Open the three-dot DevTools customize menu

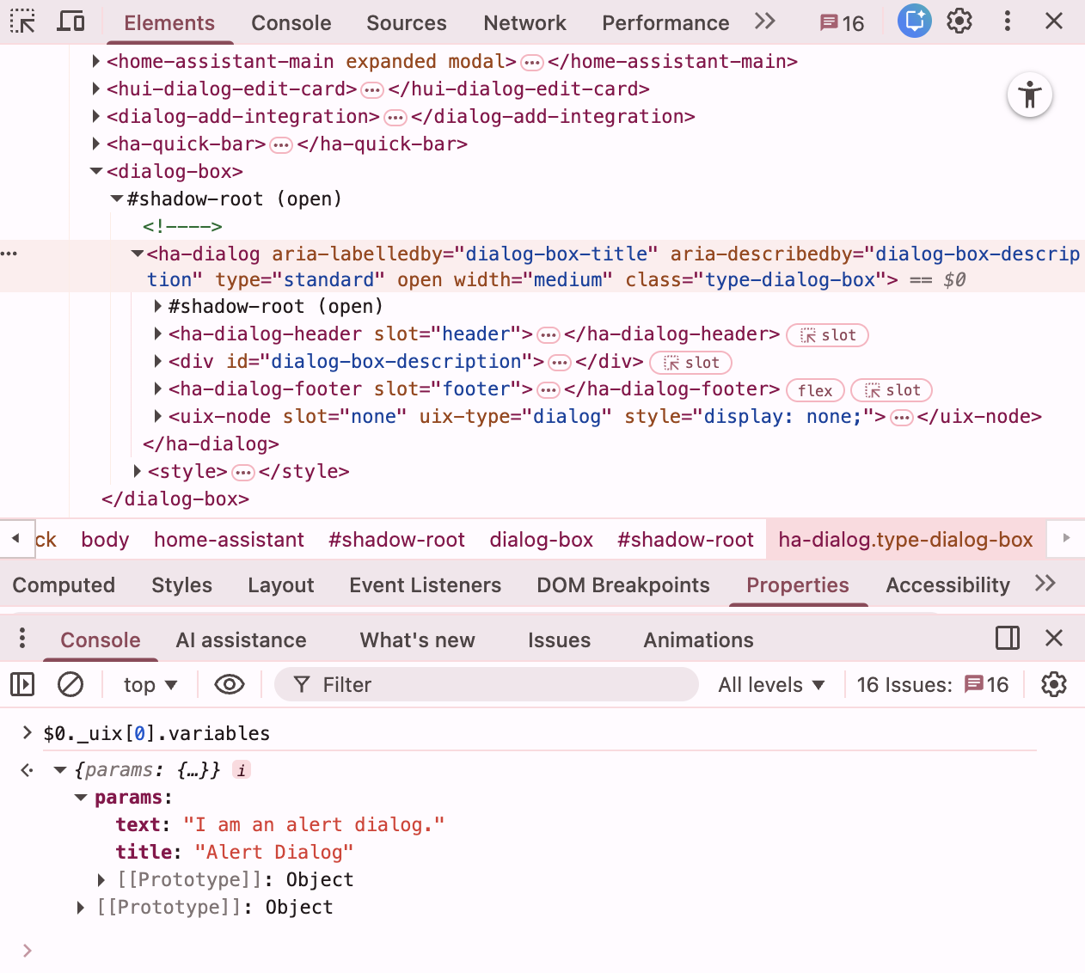click(1007, 21)
